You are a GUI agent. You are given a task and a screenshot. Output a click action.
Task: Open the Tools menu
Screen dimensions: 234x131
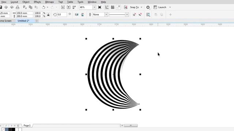click(80, 2)
